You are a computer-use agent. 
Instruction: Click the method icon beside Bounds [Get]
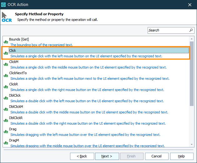tap(6, 42)
